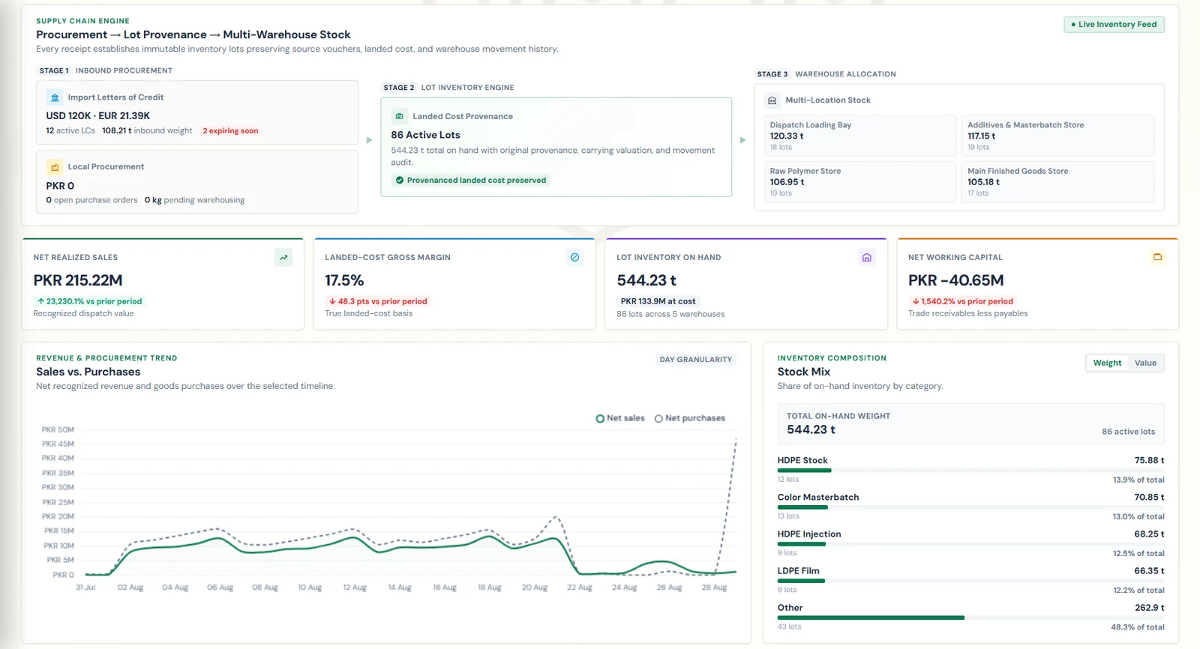Click the USD 120K · EUR 21.39K value

(97, 116)
